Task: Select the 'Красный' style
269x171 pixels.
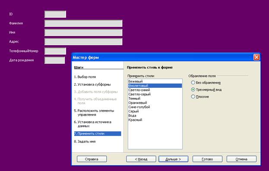Action: point(155,120)
